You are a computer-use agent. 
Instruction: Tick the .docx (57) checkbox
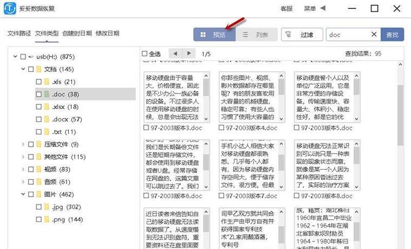[39, 119]
